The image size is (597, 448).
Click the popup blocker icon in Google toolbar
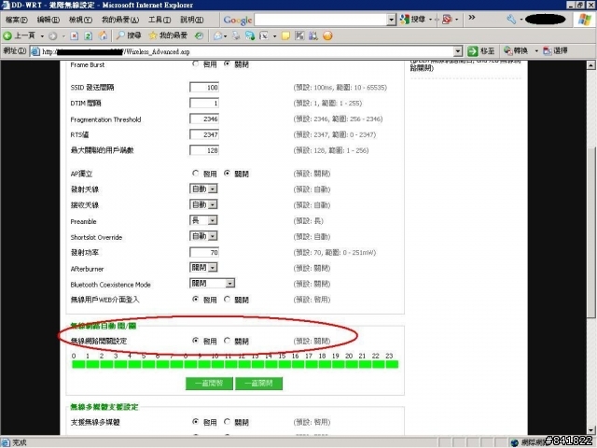(x=447, y=19)
